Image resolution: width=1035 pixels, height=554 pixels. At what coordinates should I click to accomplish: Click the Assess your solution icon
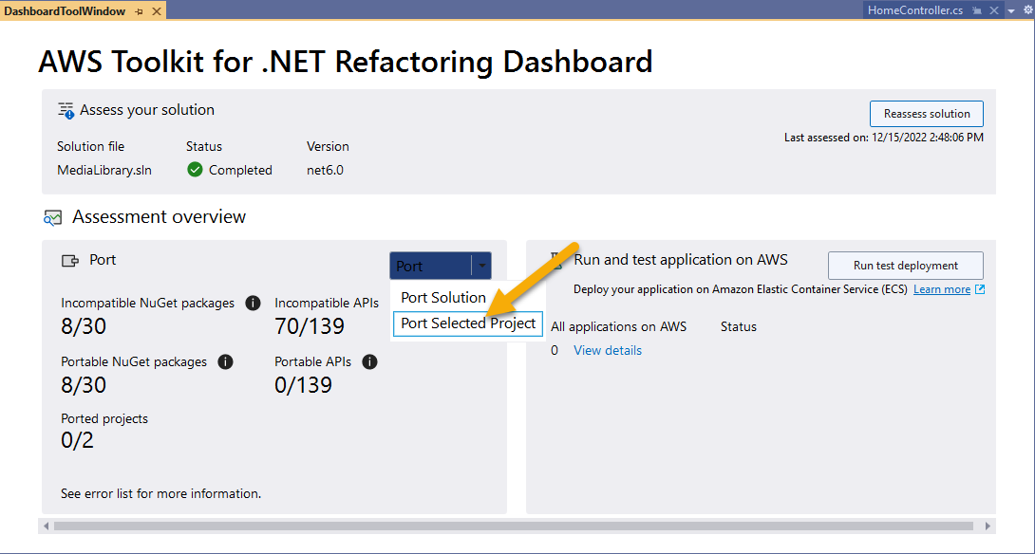tap(66, 110)
